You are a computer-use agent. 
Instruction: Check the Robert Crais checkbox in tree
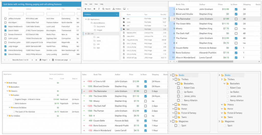click(x=178, y=88)
